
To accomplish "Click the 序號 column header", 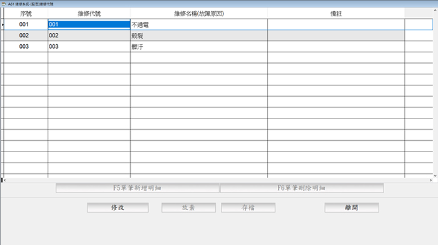I will (x=26, y=14).
